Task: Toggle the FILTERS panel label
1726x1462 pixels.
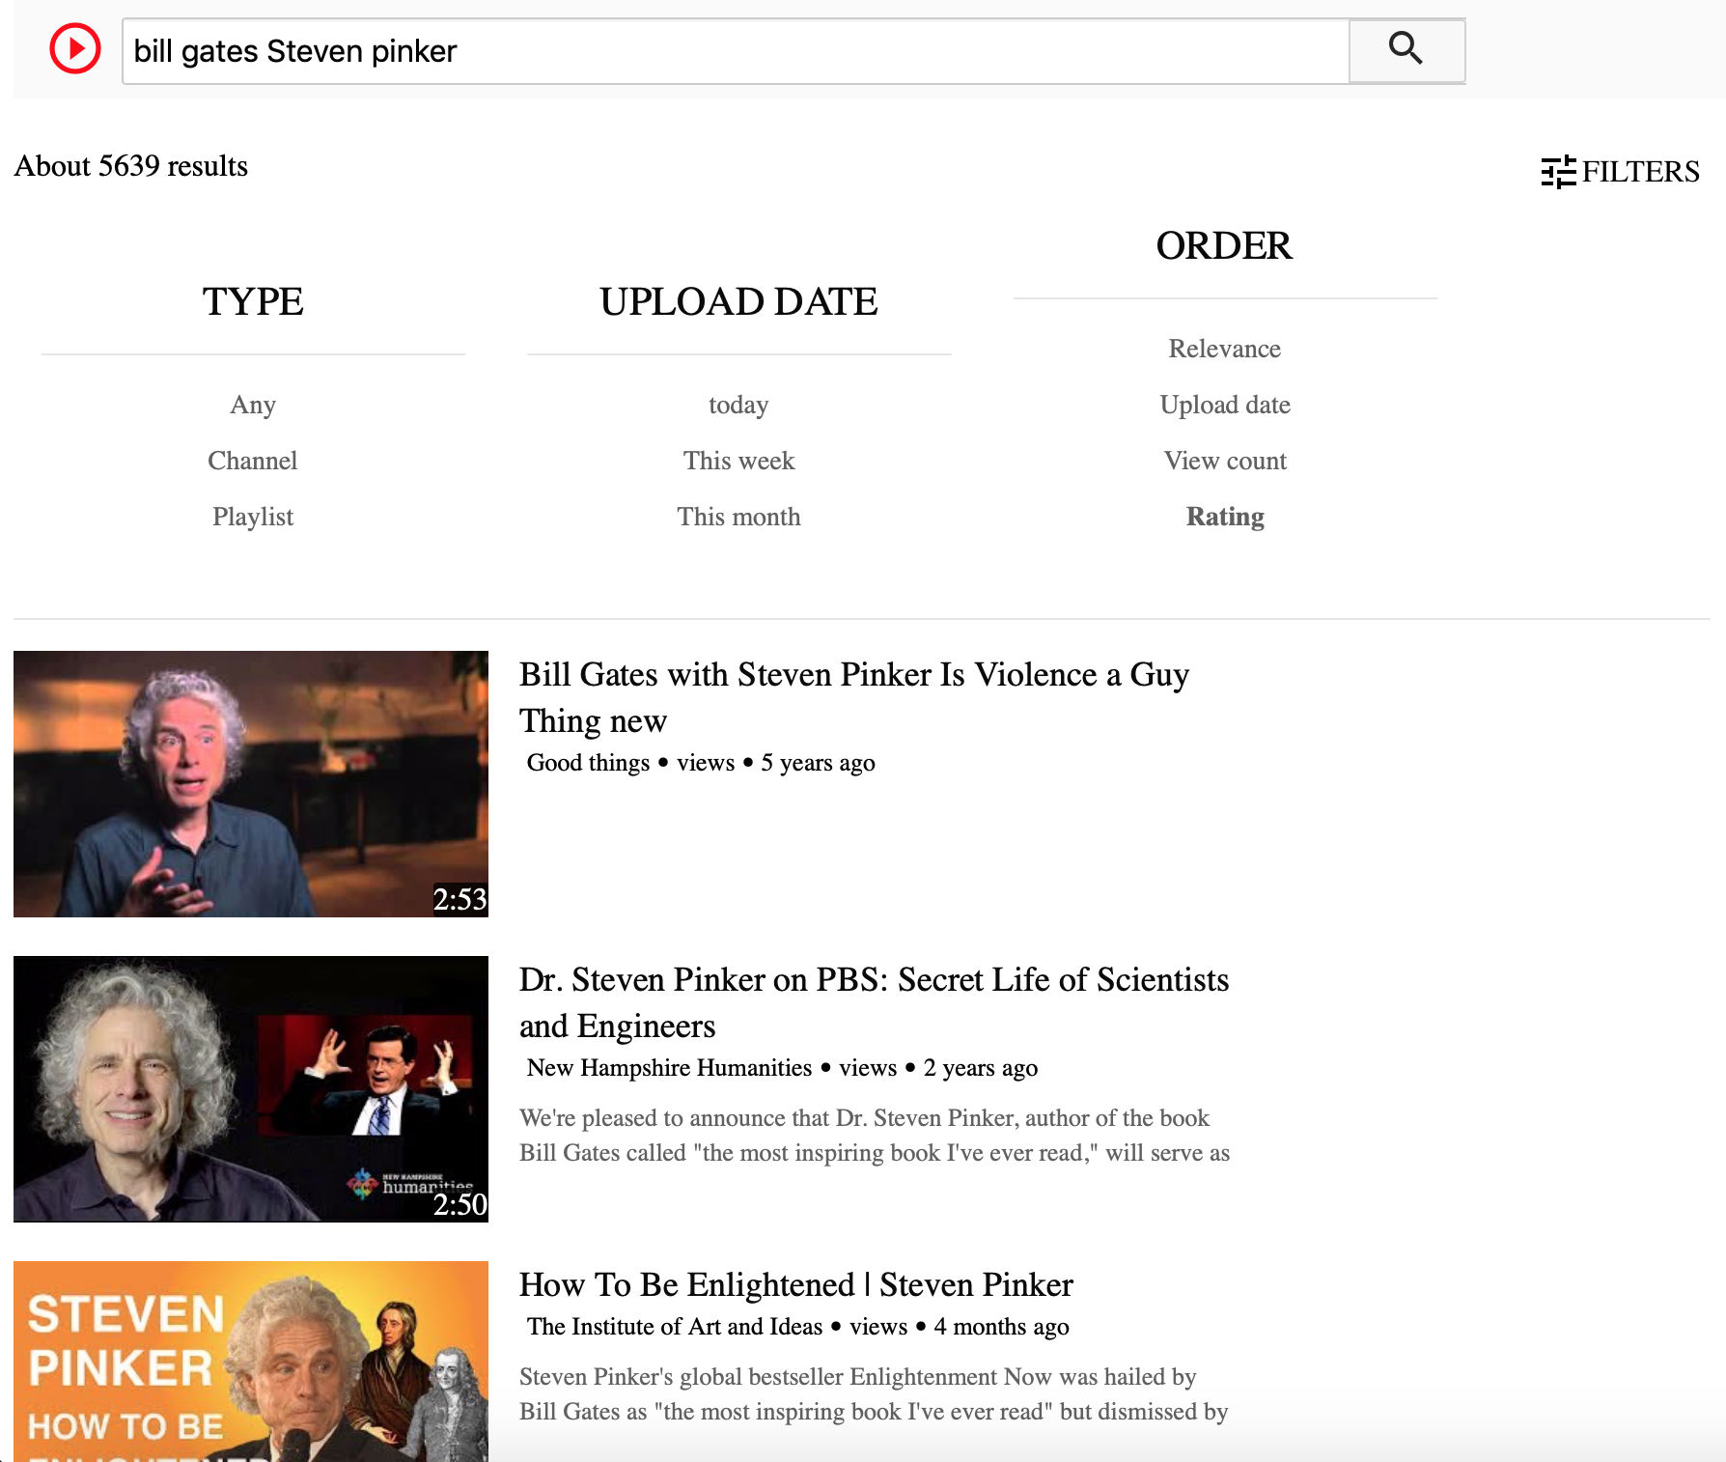Action: (x=1640, y=172)
